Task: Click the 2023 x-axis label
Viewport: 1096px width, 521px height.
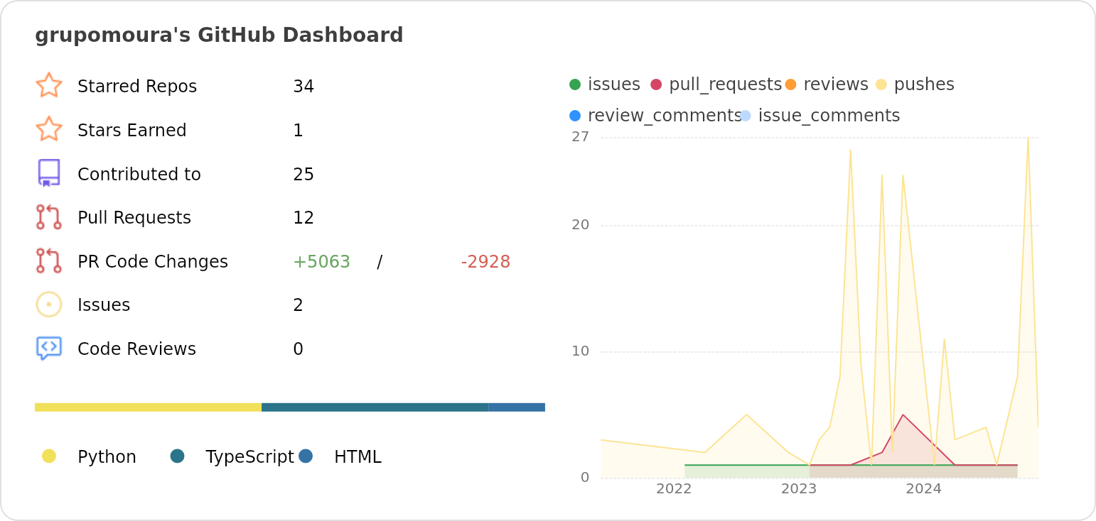Action: (799, 489)
